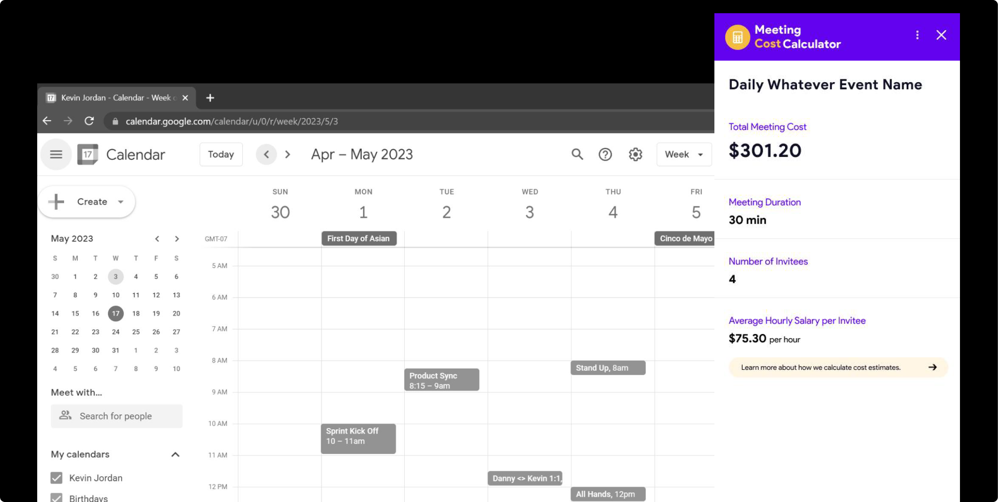Open a new browser tab
Image resolution: width=998 pixels, height=502 pixels.
point(210,98)
